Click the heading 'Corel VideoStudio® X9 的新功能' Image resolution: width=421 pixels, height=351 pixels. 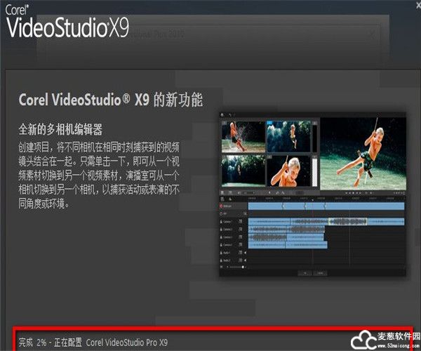point(111,100)
